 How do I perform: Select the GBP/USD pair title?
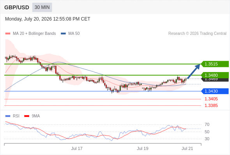pos(17,7)
